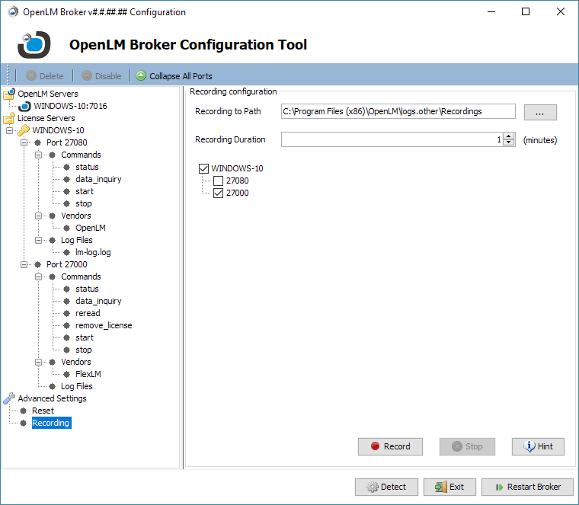
Task: Click the Recording to Path text field
Action: coord(398,111)
